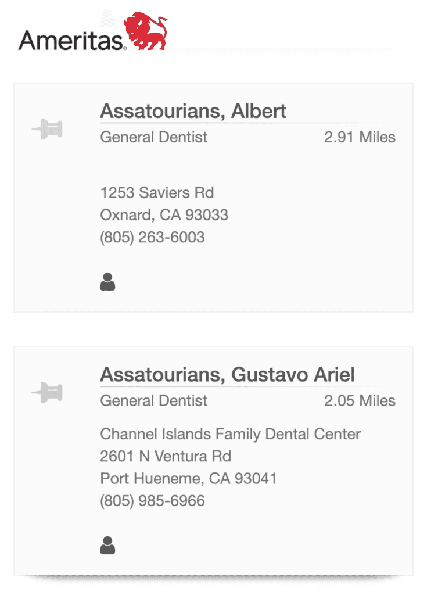The image size is (438, 595).
Task: Select the 2601 N Ventura Rd address line
Action: pyautogui.click(x=166, y=456)
